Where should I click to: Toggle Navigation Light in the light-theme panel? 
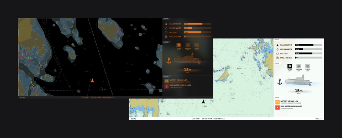coord(299,66)
